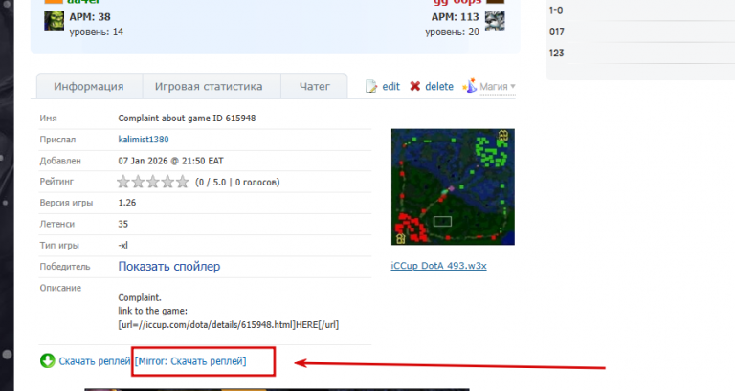This screenshot has height=391, width=735.
Task: Rate replay with third star
Action: point(153,182)
